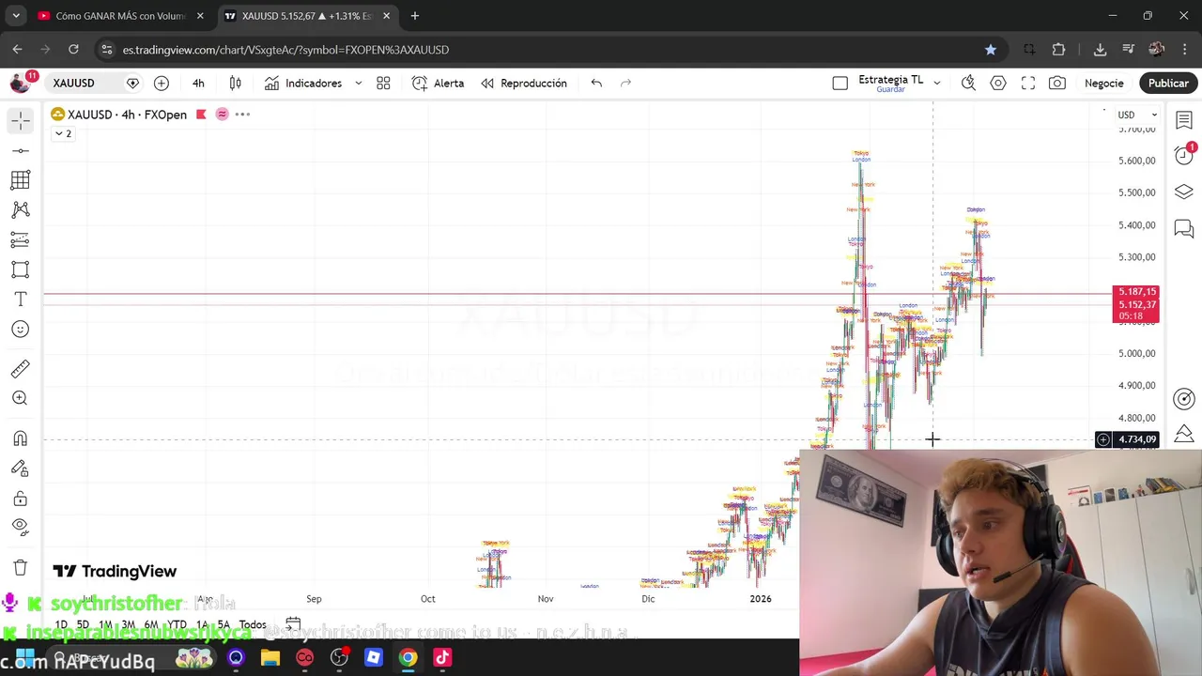Create an Alerta

438,83
